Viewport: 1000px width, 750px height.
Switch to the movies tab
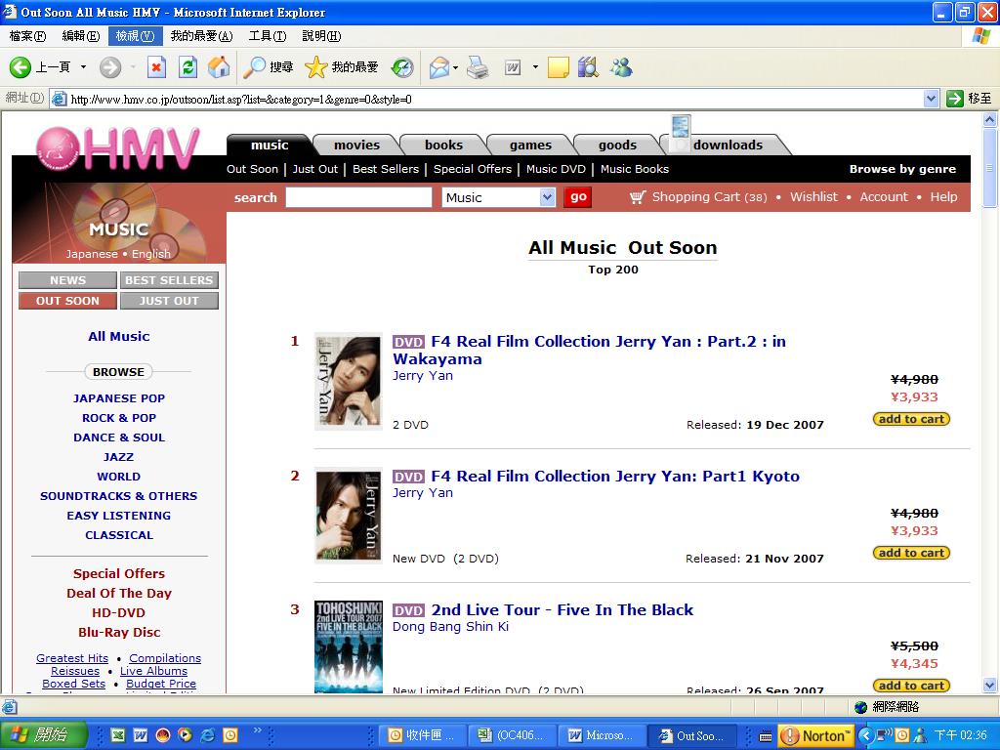[x=356, y=145]
